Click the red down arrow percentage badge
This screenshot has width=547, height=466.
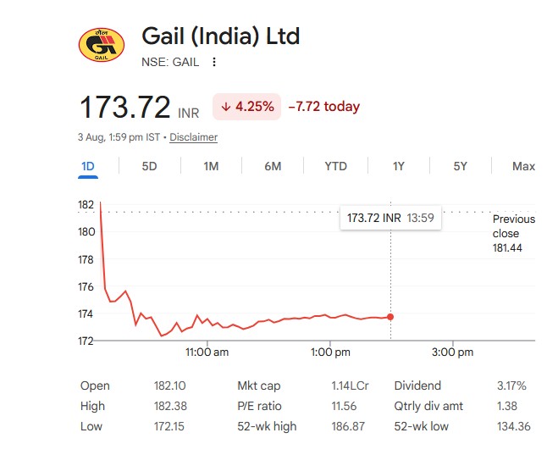247,107
